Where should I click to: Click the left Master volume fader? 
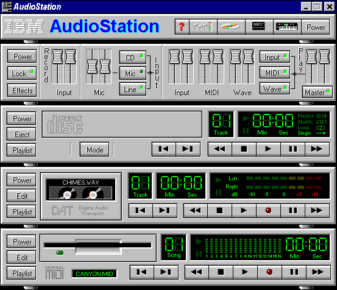[x=312, y=57]
